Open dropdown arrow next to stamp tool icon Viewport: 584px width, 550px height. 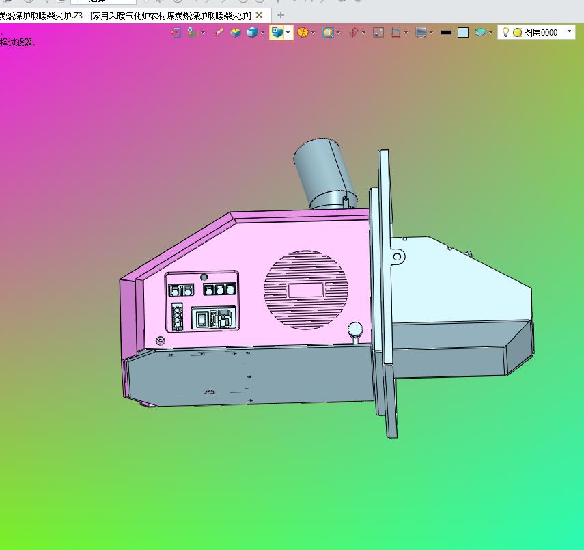coord(203,33)
